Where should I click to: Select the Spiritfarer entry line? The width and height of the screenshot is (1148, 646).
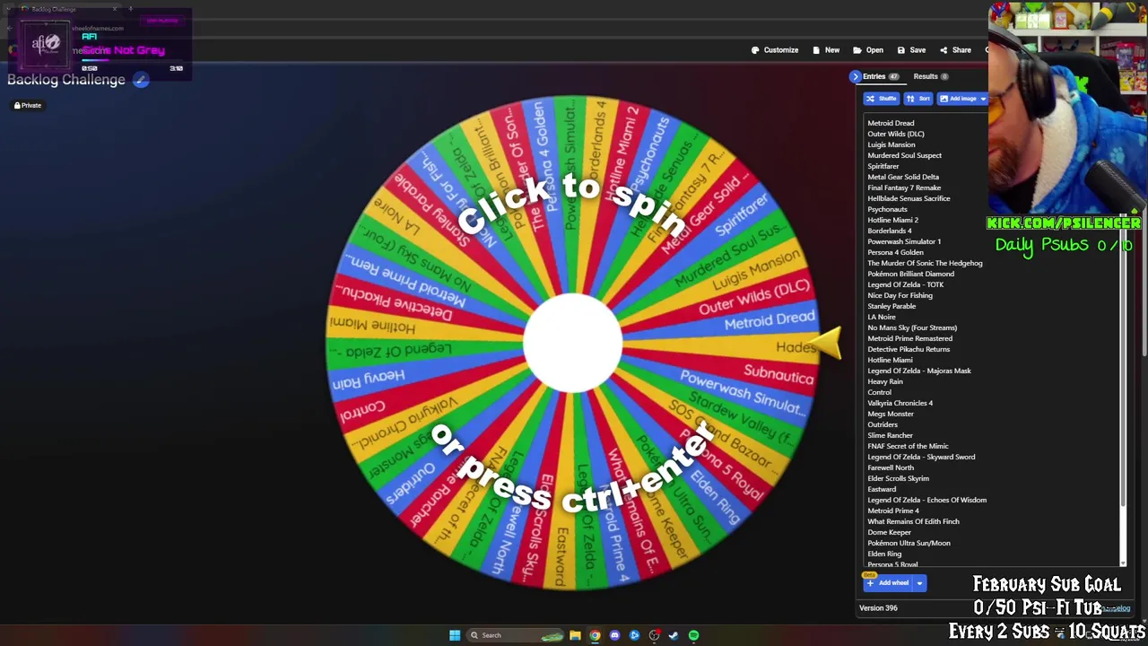(x=883, y=167)
